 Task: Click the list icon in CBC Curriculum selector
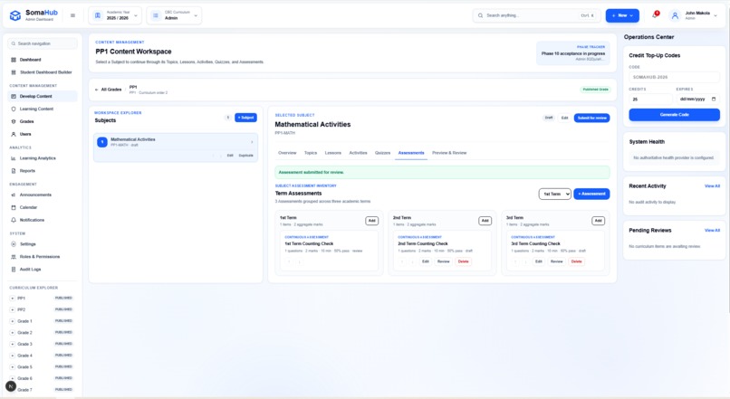coord(156,15)
